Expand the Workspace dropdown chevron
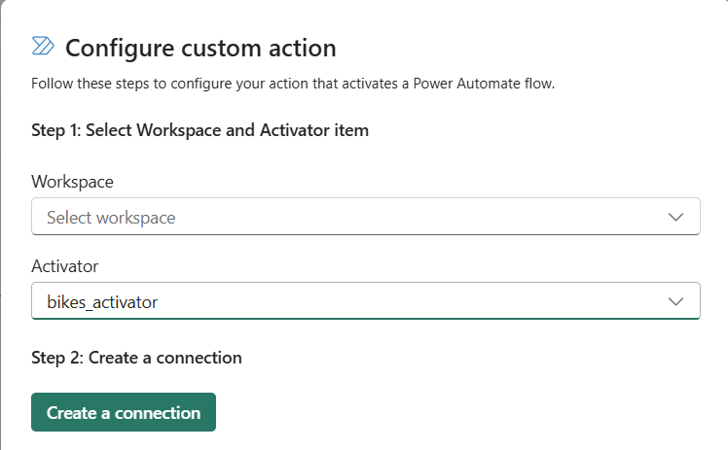The width and height of the screenshot is (728, 450). [x=676, y=217]
